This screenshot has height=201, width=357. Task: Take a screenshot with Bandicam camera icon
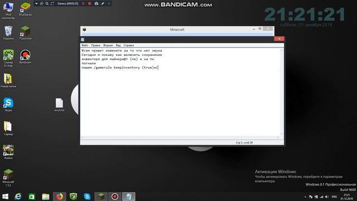[97, 3]
